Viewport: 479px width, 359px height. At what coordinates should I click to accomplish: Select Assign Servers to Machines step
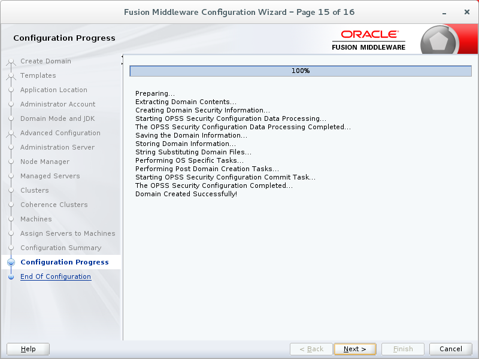coord(68,233)
